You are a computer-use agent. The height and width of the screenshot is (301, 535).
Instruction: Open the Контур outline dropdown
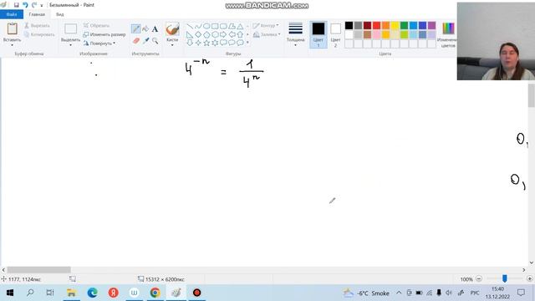pos(266,26)
